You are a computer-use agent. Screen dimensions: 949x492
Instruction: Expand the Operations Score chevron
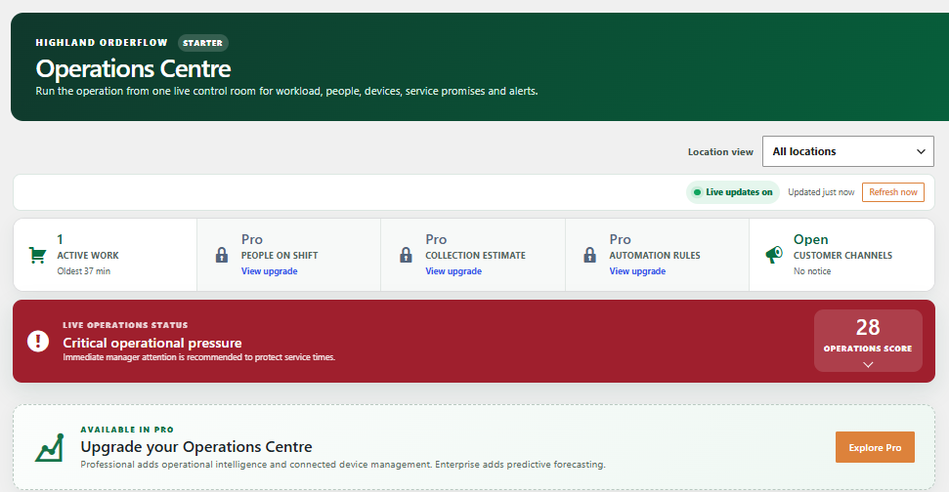point(868,364)
